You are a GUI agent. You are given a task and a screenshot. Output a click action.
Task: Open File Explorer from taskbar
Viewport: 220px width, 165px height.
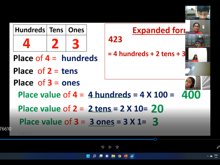pyautogui.click(x=113, y=156)
